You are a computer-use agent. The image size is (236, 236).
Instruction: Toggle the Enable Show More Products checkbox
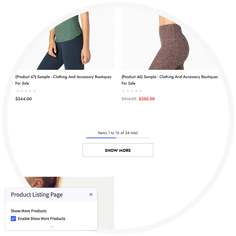click(13, 219)
